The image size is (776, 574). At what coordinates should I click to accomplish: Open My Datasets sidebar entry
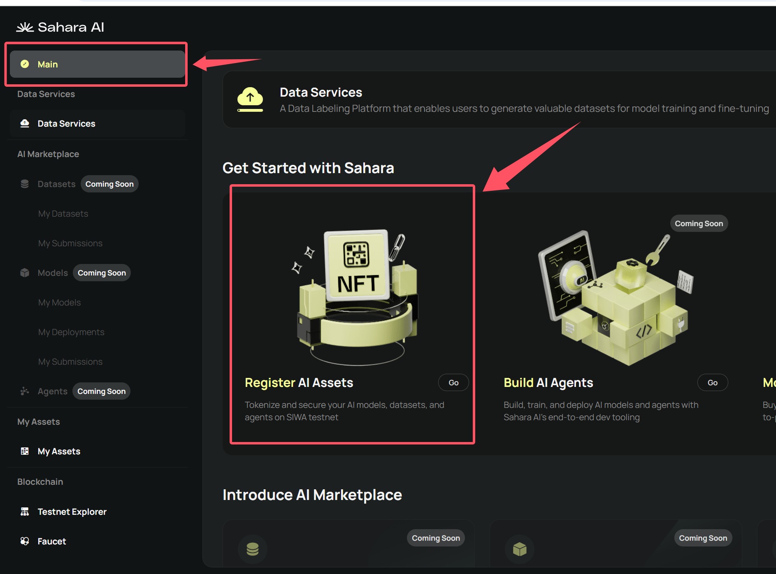point(63,213)
